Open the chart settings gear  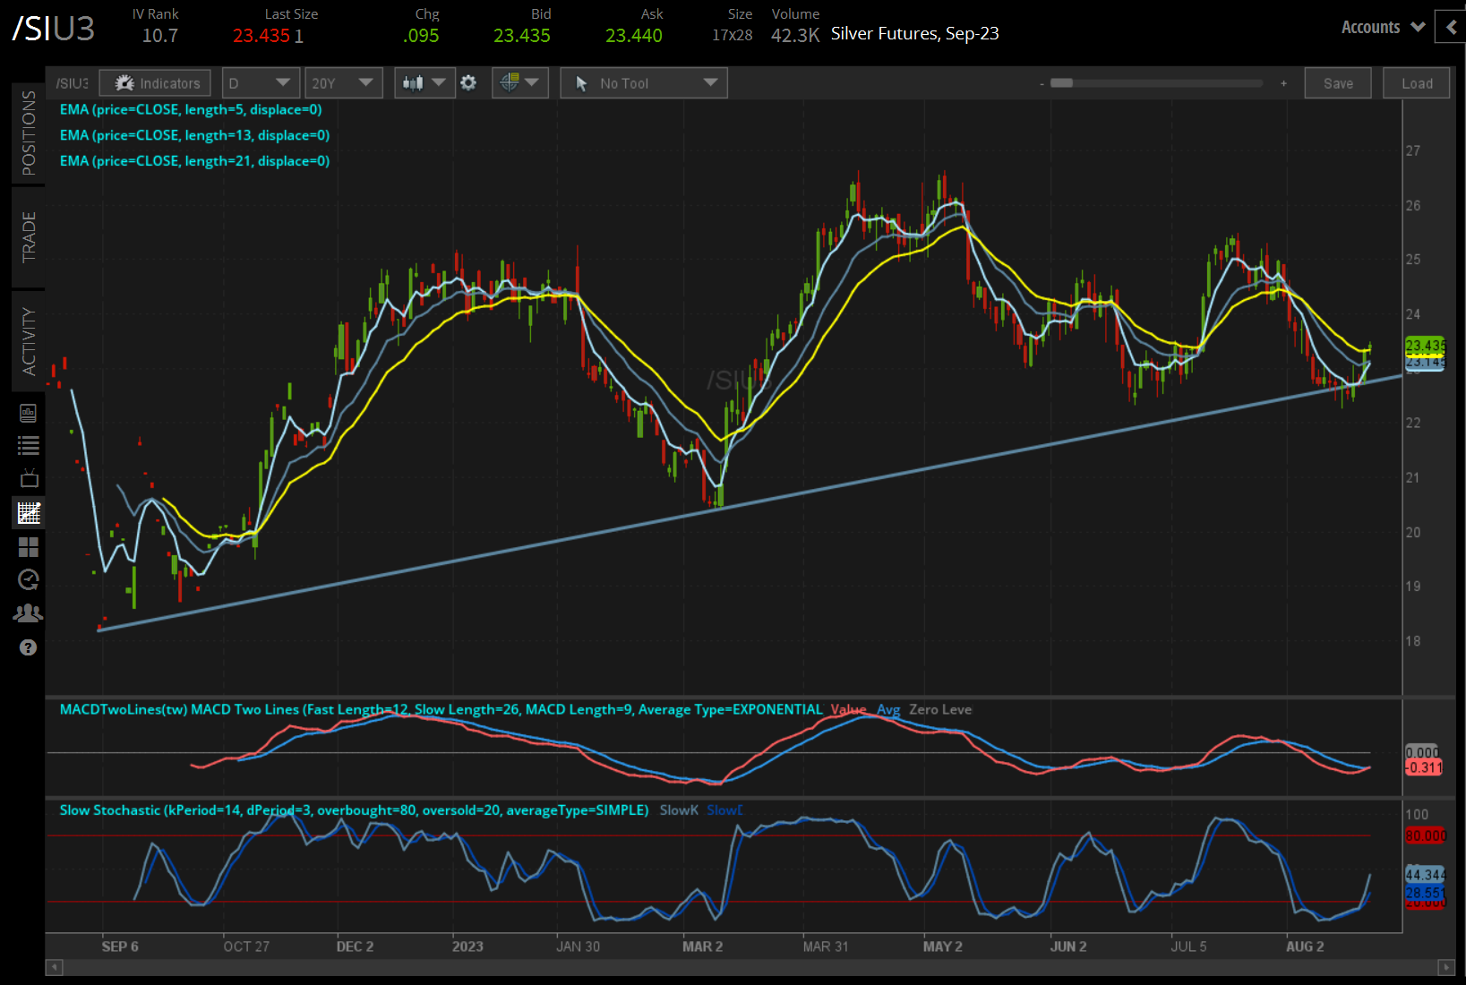pyautogui.click(x=468, y=82)
